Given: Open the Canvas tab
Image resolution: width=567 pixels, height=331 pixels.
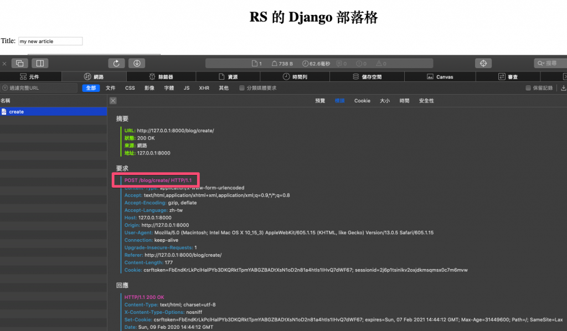Looking at the screenshot, I should 440,76.
